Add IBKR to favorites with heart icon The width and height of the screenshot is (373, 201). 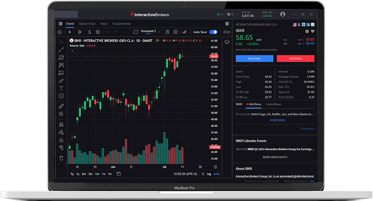tap(313, 31)
